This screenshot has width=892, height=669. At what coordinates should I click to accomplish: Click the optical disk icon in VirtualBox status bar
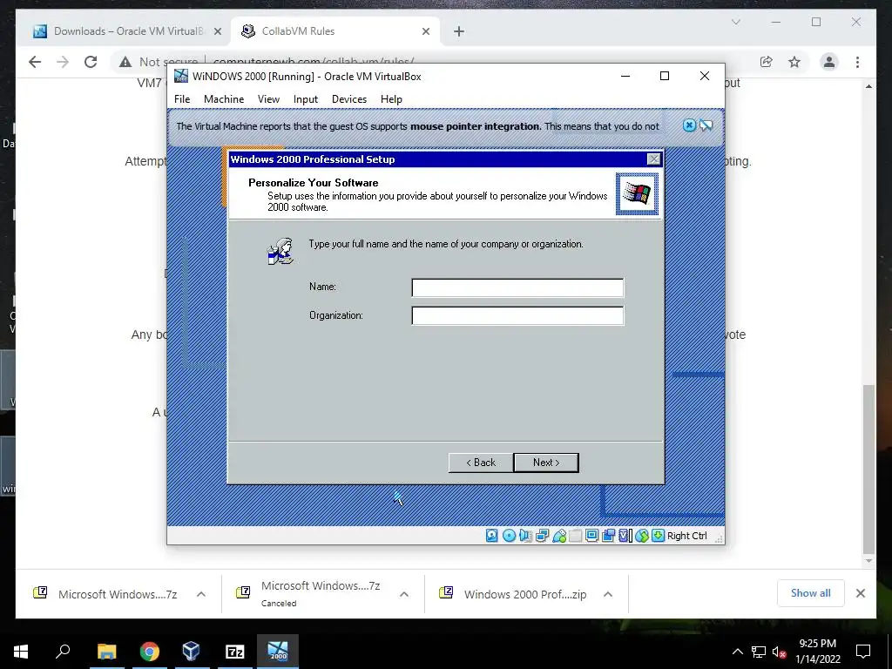(x=509, y=536)
